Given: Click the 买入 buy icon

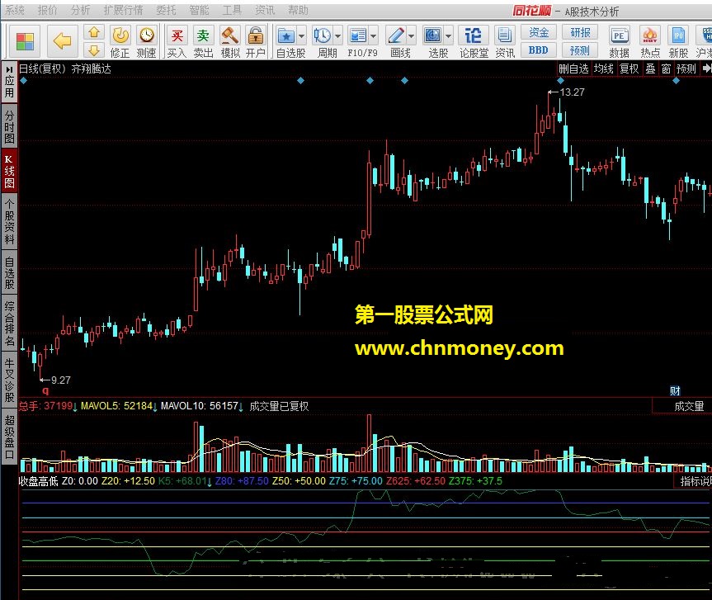Looking at the screenshot, I should [x=177, y=42].
